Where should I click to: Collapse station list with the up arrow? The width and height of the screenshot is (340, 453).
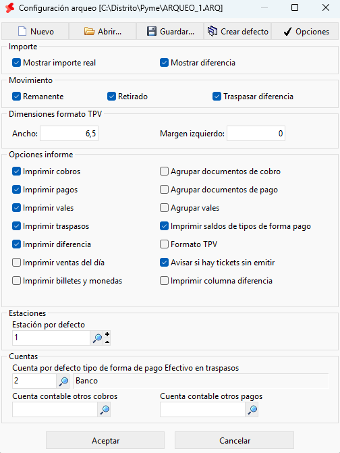pos(107,342)
